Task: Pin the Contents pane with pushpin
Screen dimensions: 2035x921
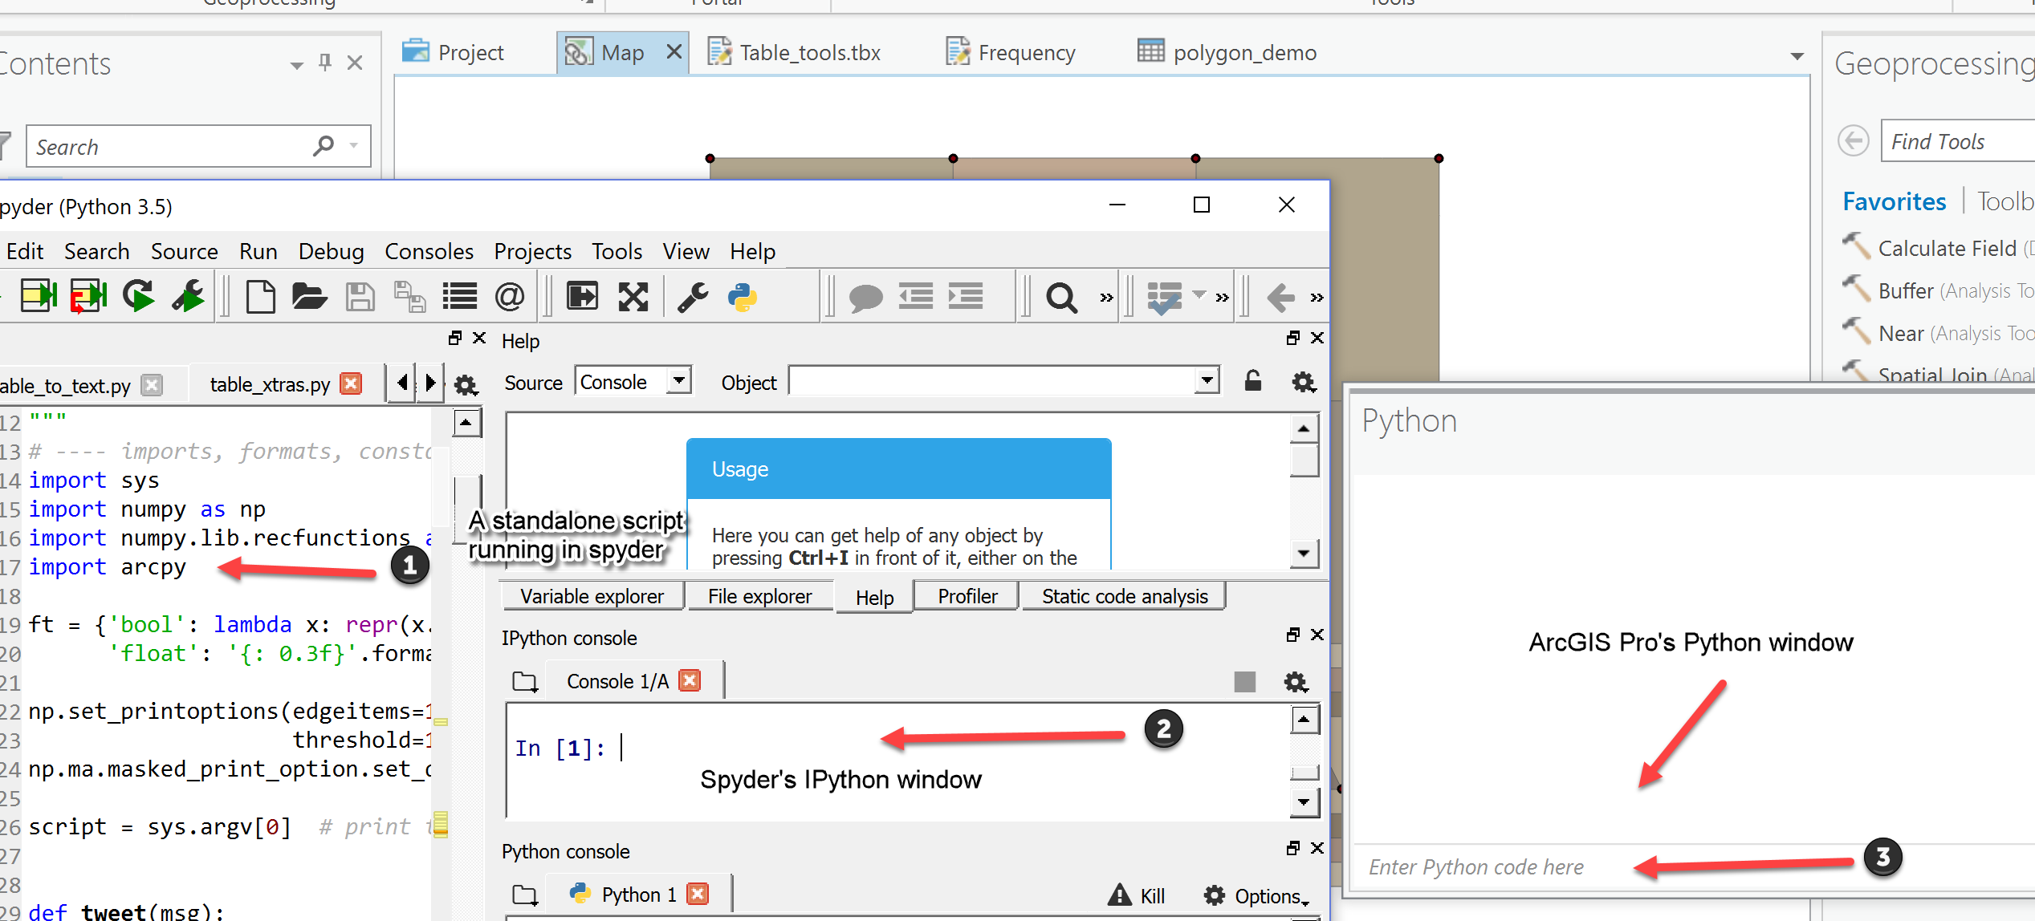Action: 325,63
